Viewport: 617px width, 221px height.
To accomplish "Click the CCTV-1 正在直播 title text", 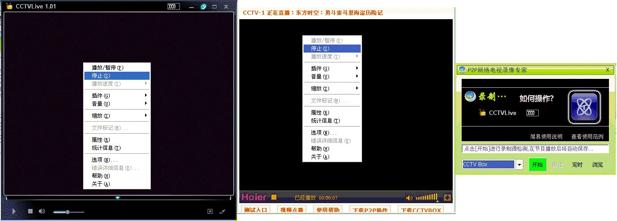I will pyautogui.click(x=313, y=13).
